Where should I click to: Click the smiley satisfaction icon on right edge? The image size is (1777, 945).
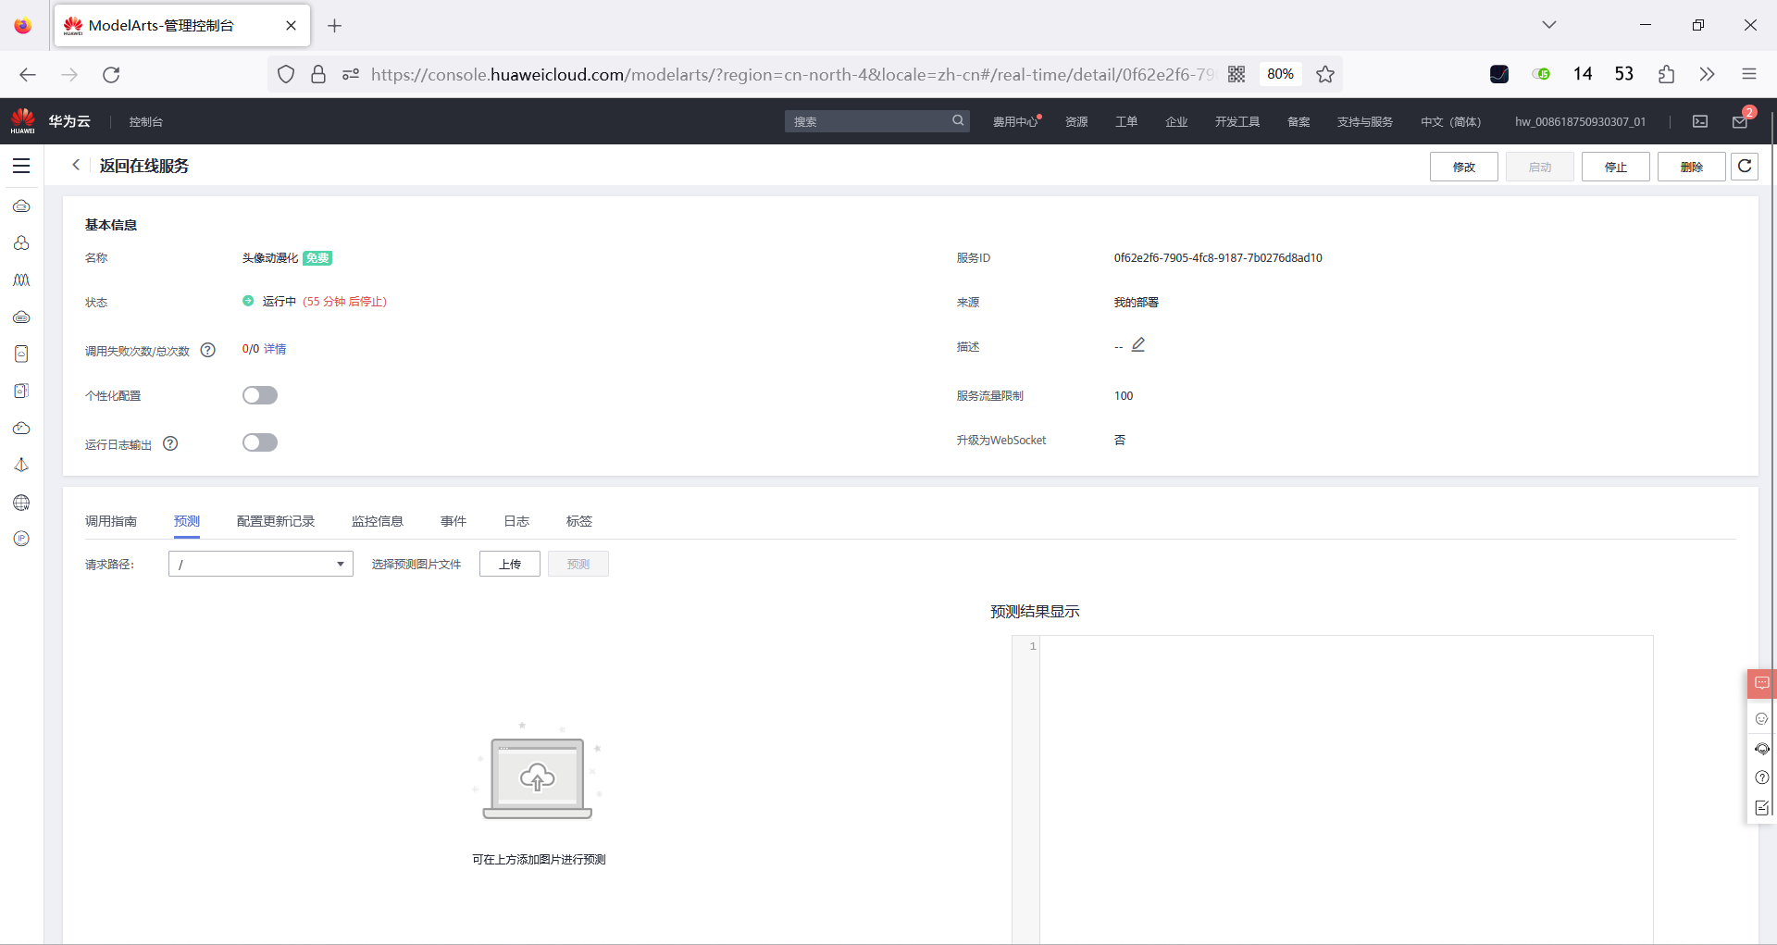[1762, 718]
